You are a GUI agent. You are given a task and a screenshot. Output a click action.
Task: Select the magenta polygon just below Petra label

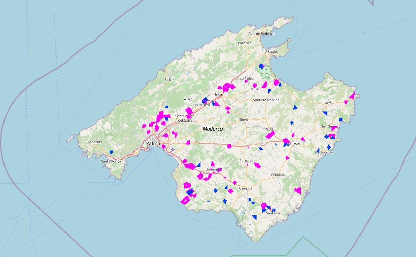click(270, 135)
